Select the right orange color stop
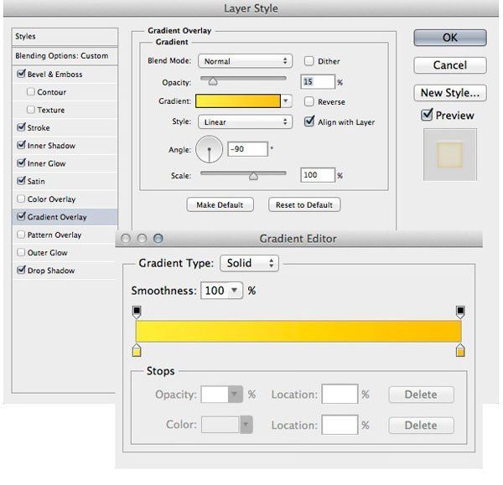Screen dimensions: 503x485 click(x=460, y=350)
